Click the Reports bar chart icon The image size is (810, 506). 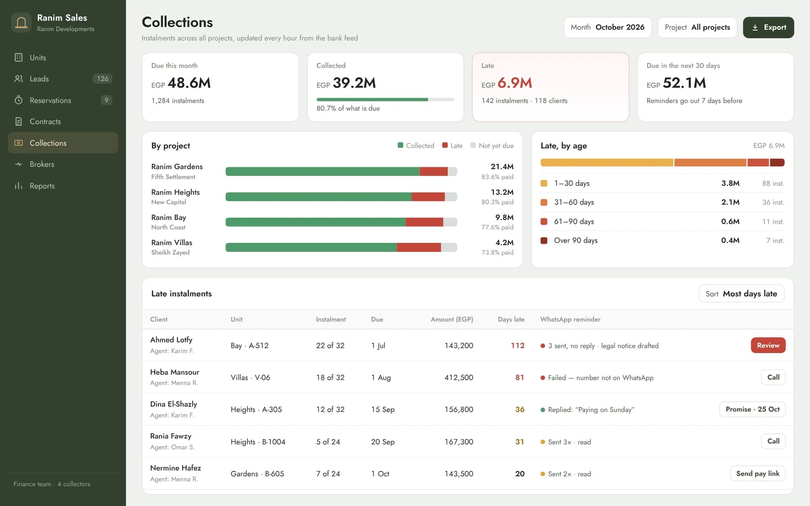[x=18, y=186]
